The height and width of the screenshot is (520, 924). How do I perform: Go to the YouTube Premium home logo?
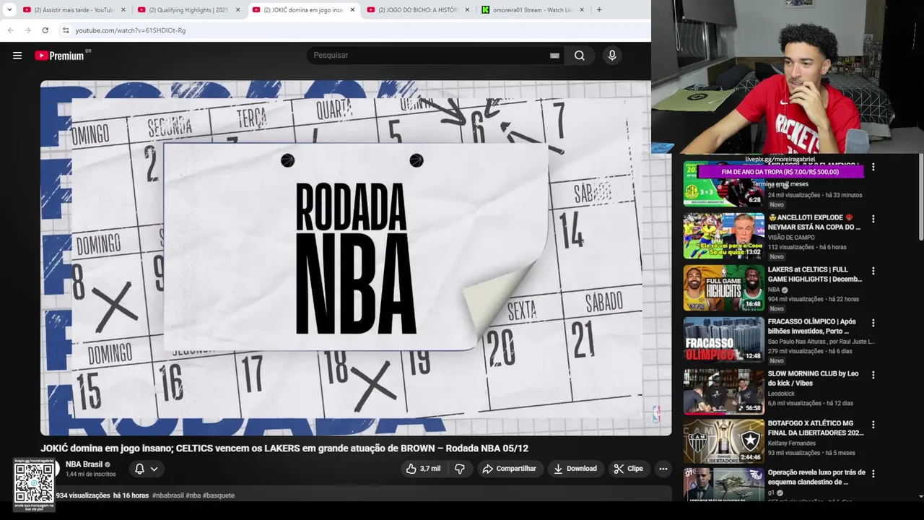click(x=61, y=56)
